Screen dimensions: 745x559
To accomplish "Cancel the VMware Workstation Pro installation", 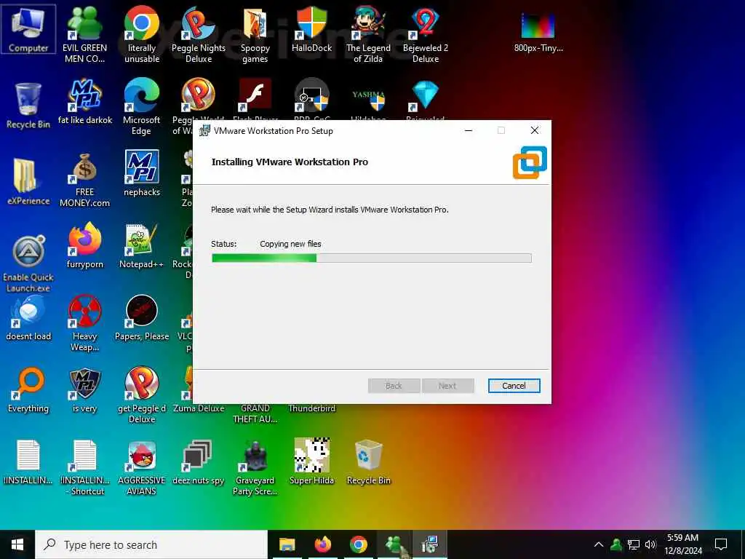I will pos(514,386).
